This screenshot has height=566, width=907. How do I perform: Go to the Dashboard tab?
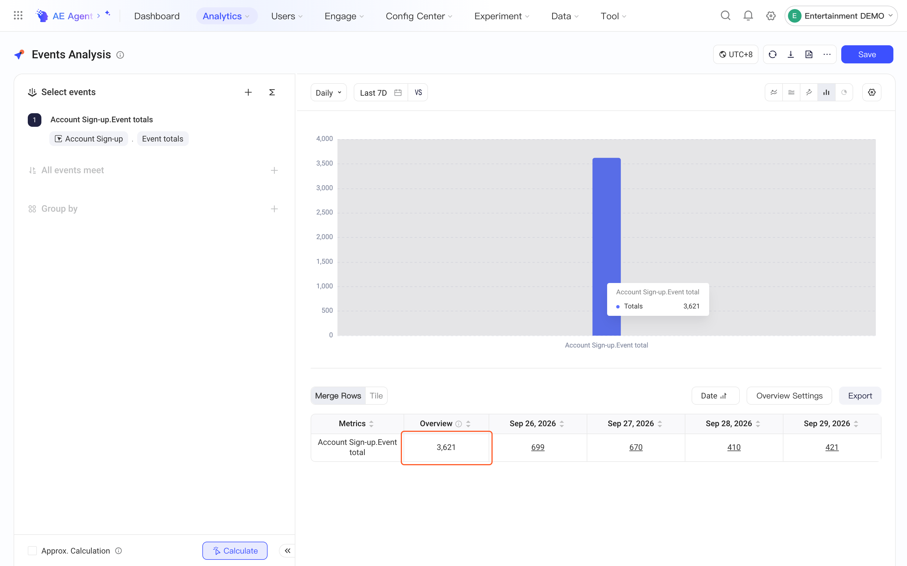(x=157, y=16)
